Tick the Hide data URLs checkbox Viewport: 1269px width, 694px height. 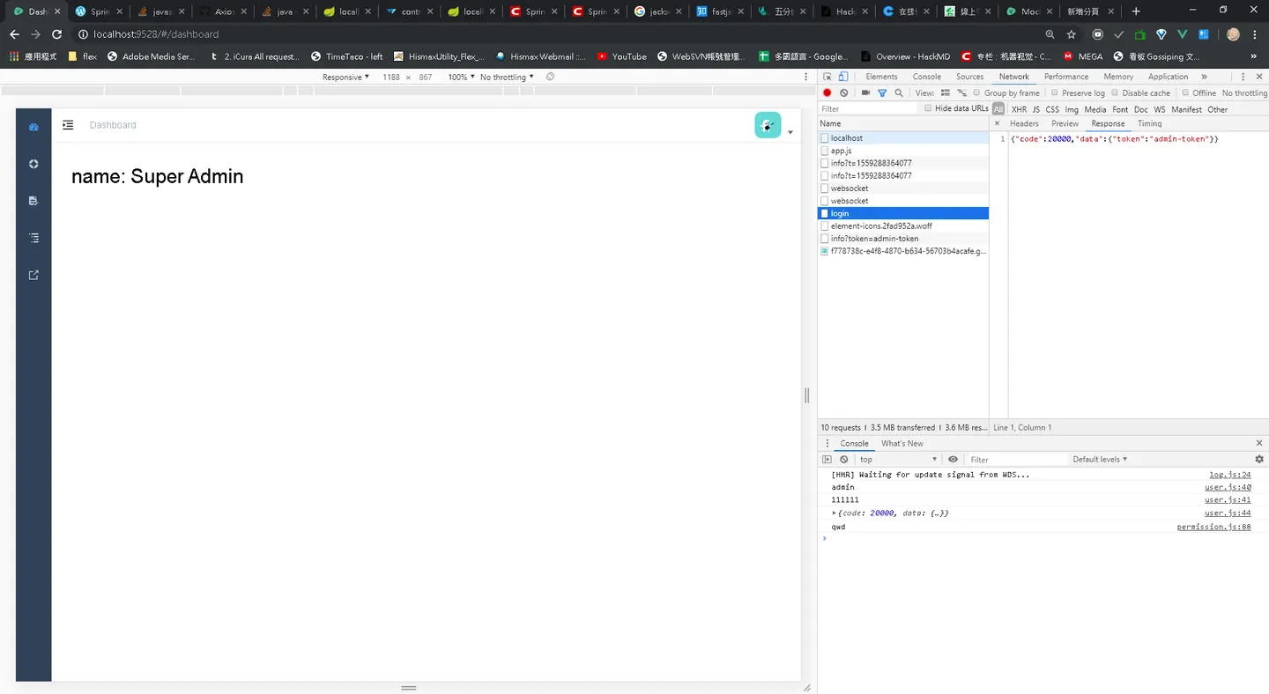tap(928, 108)
